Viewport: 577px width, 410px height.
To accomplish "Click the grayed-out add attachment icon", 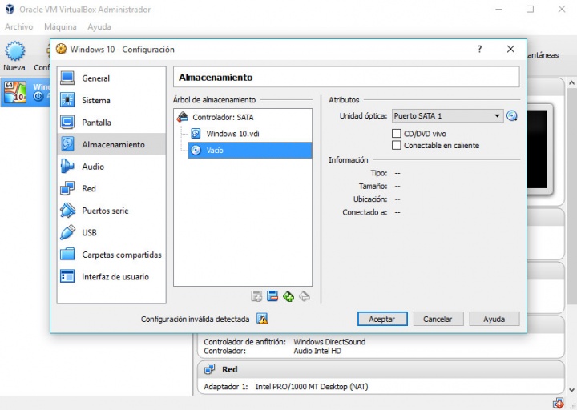I will coord(256,296).
